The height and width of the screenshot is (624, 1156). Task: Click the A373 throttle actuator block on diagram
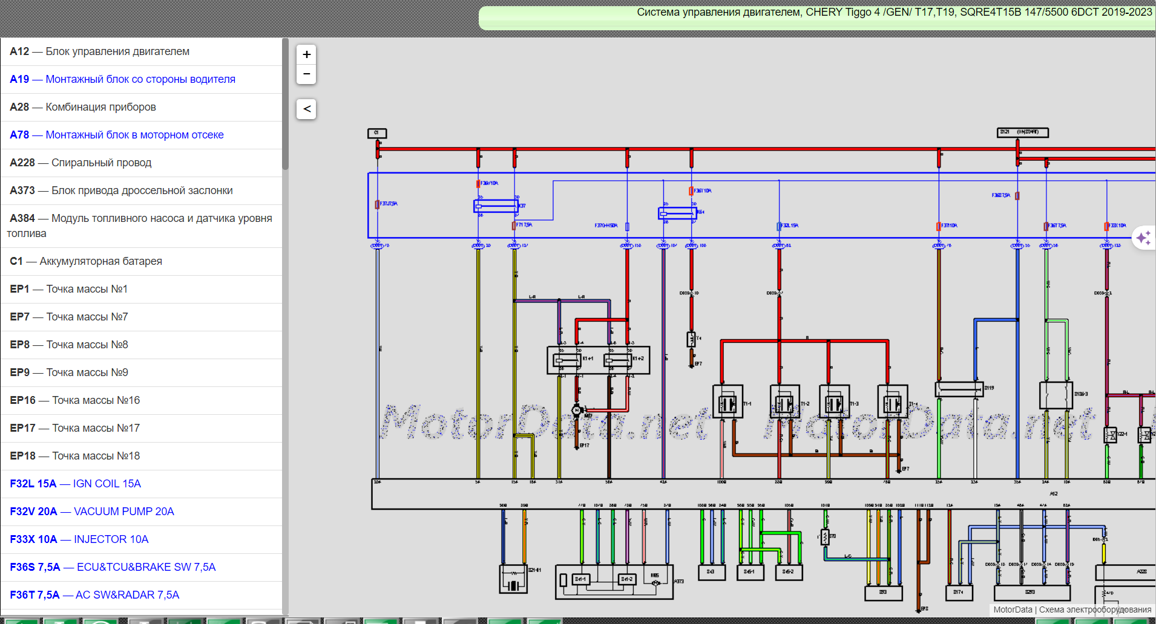tap(614, 582)
